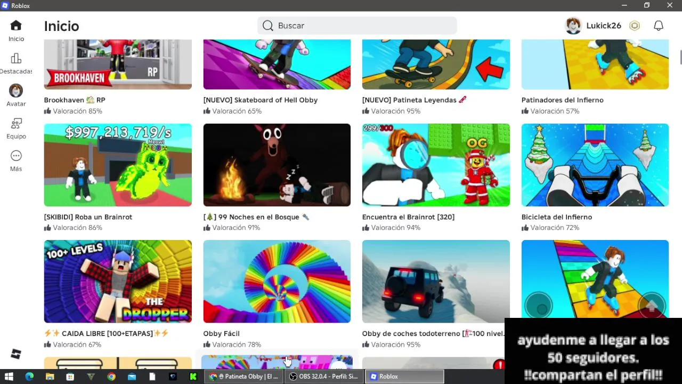Switch to Patineta Obby Chrome window
The image size is (682, 384).
point(245,377)
